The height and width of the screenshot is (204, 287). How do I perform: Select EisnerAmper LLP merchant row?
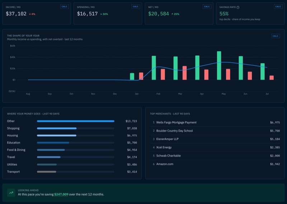point(215,139)
